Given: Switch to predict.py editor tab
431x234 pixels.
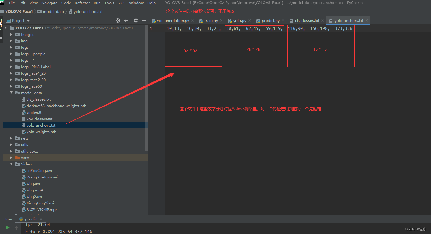Looking at the screenshot, I should click(x=270, y=21).
